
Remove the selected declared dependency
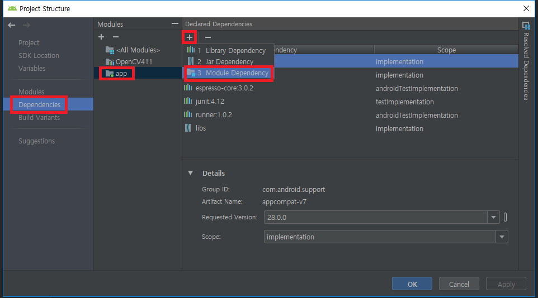(208, 37)
